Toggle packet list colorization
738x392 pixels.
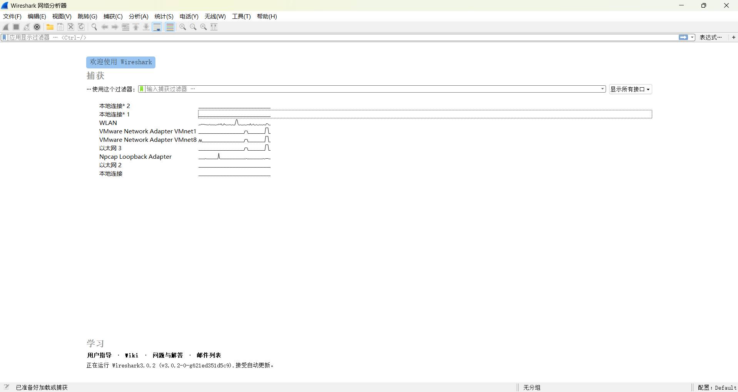pyautogui.click(x=170, y=27)
